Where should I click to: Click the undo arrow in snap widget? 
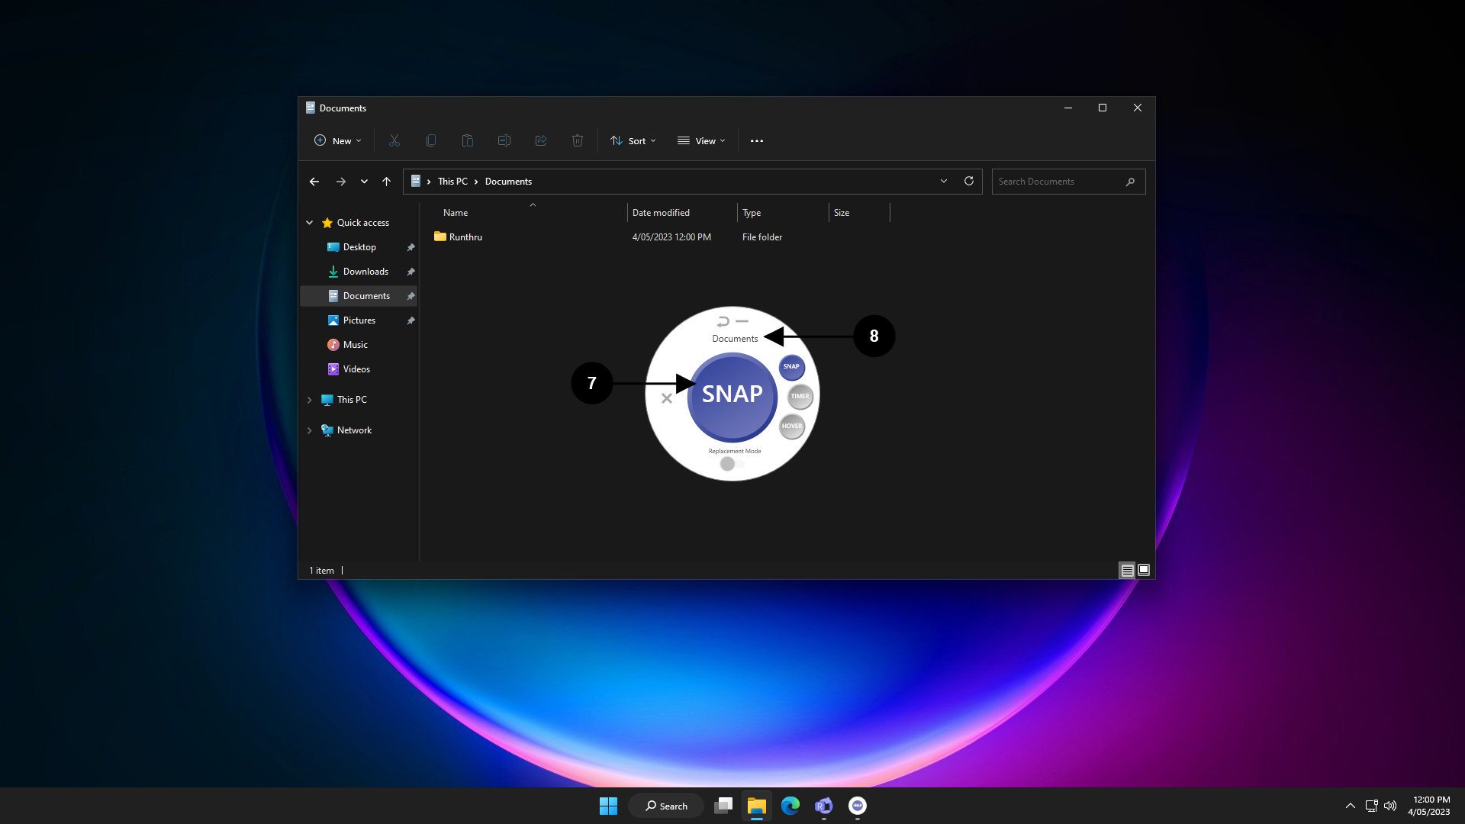723,322
